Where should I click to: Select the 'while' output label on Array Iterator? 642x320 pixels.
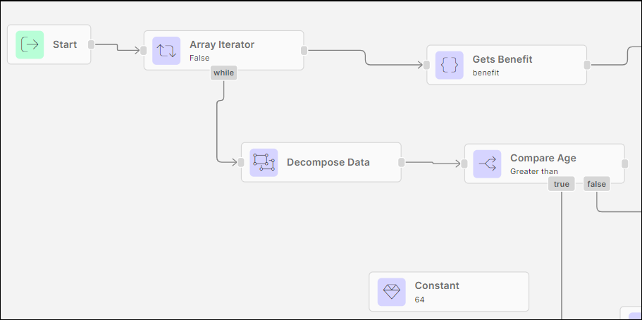pyautogui.click(x=223, y=73)
